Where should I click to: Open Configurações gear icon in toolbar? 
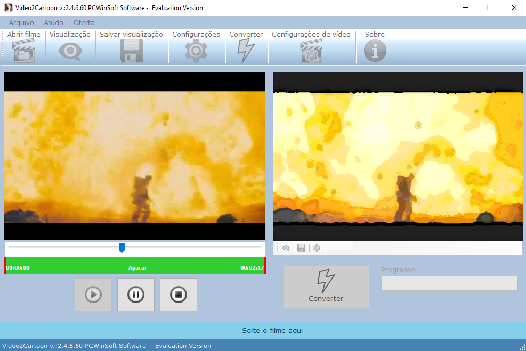click(196, 51)
